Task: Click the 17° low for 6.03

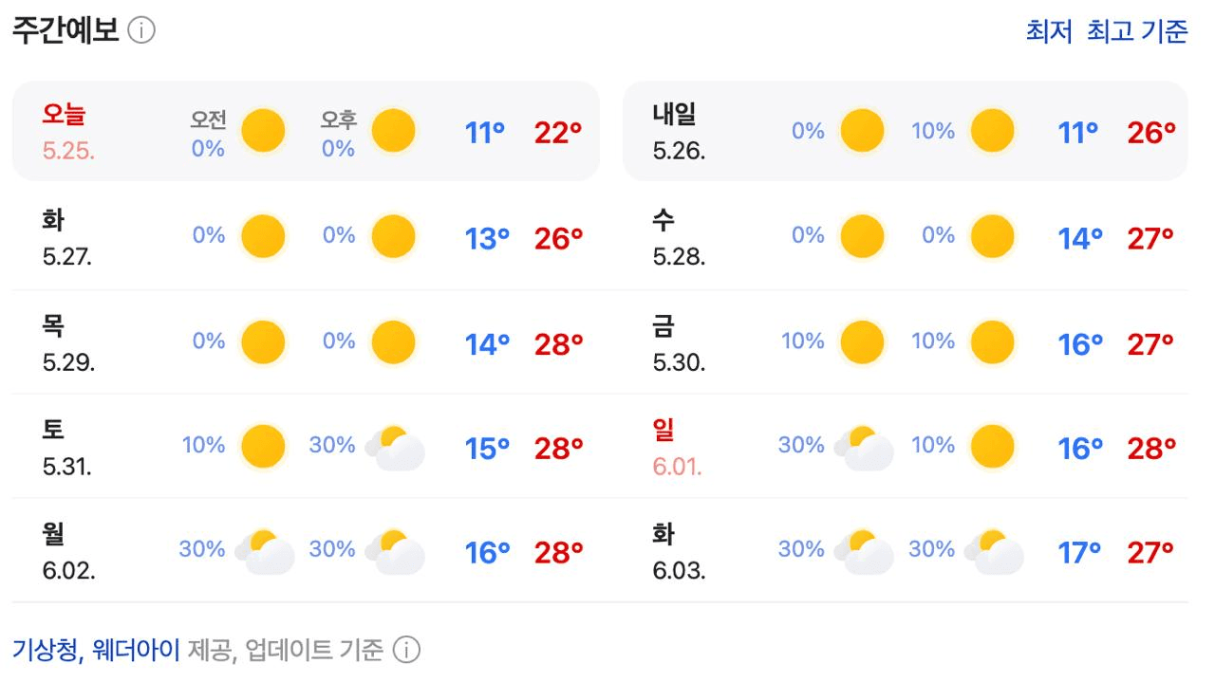Action: coord(1079,552)
